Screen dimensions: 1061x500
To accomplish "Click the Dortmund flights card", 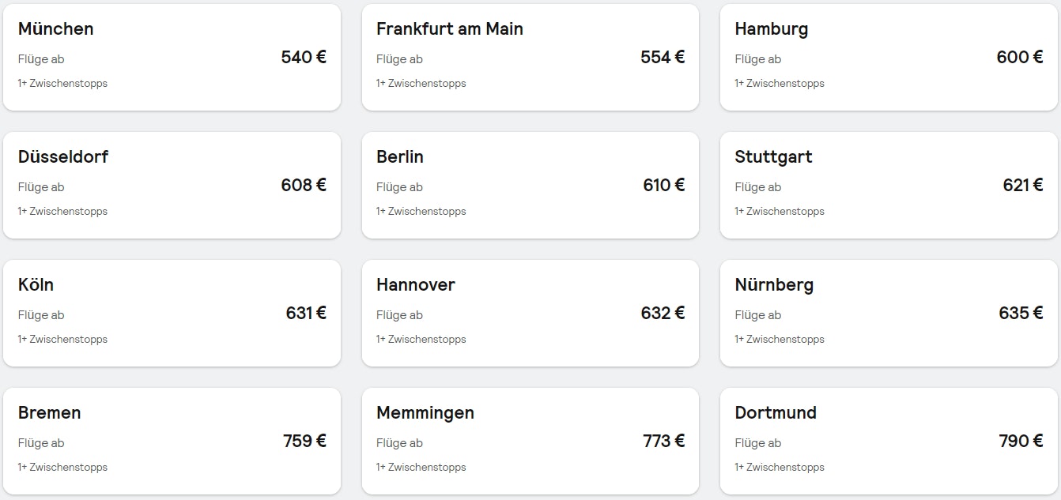I will click(888, 439).
